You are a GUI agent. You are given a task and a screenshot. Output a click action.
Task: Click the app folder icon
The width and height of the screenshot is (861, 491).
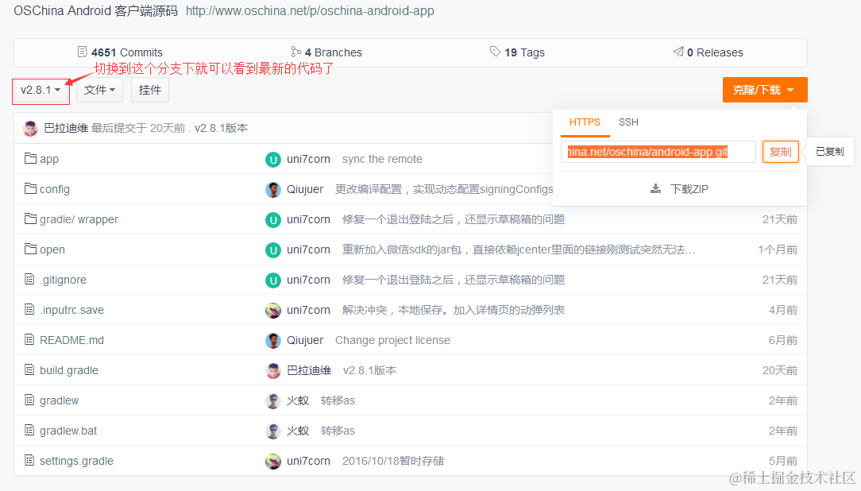tap(31, 159)
